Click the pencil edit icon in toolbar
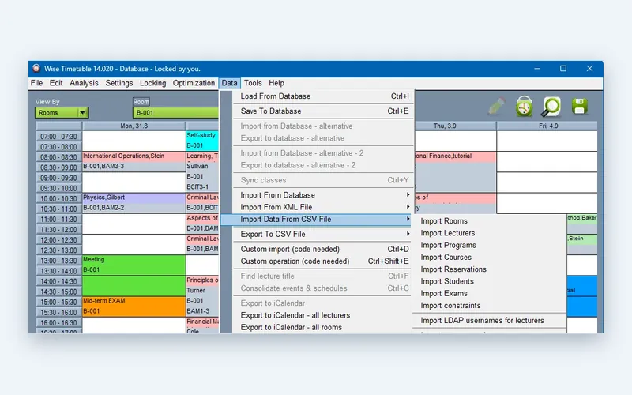Screen dimensions: 632x395 496,107
